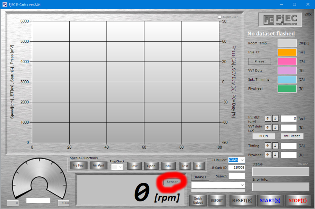
Task: Open the Sensor view
Action: (172, 182)
